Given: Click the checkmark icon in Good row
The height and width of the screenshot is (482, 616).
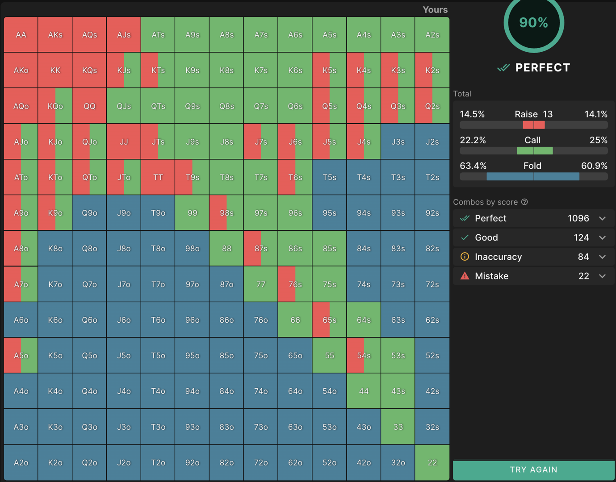Looking at the screenshot, I should click(465, 237).
